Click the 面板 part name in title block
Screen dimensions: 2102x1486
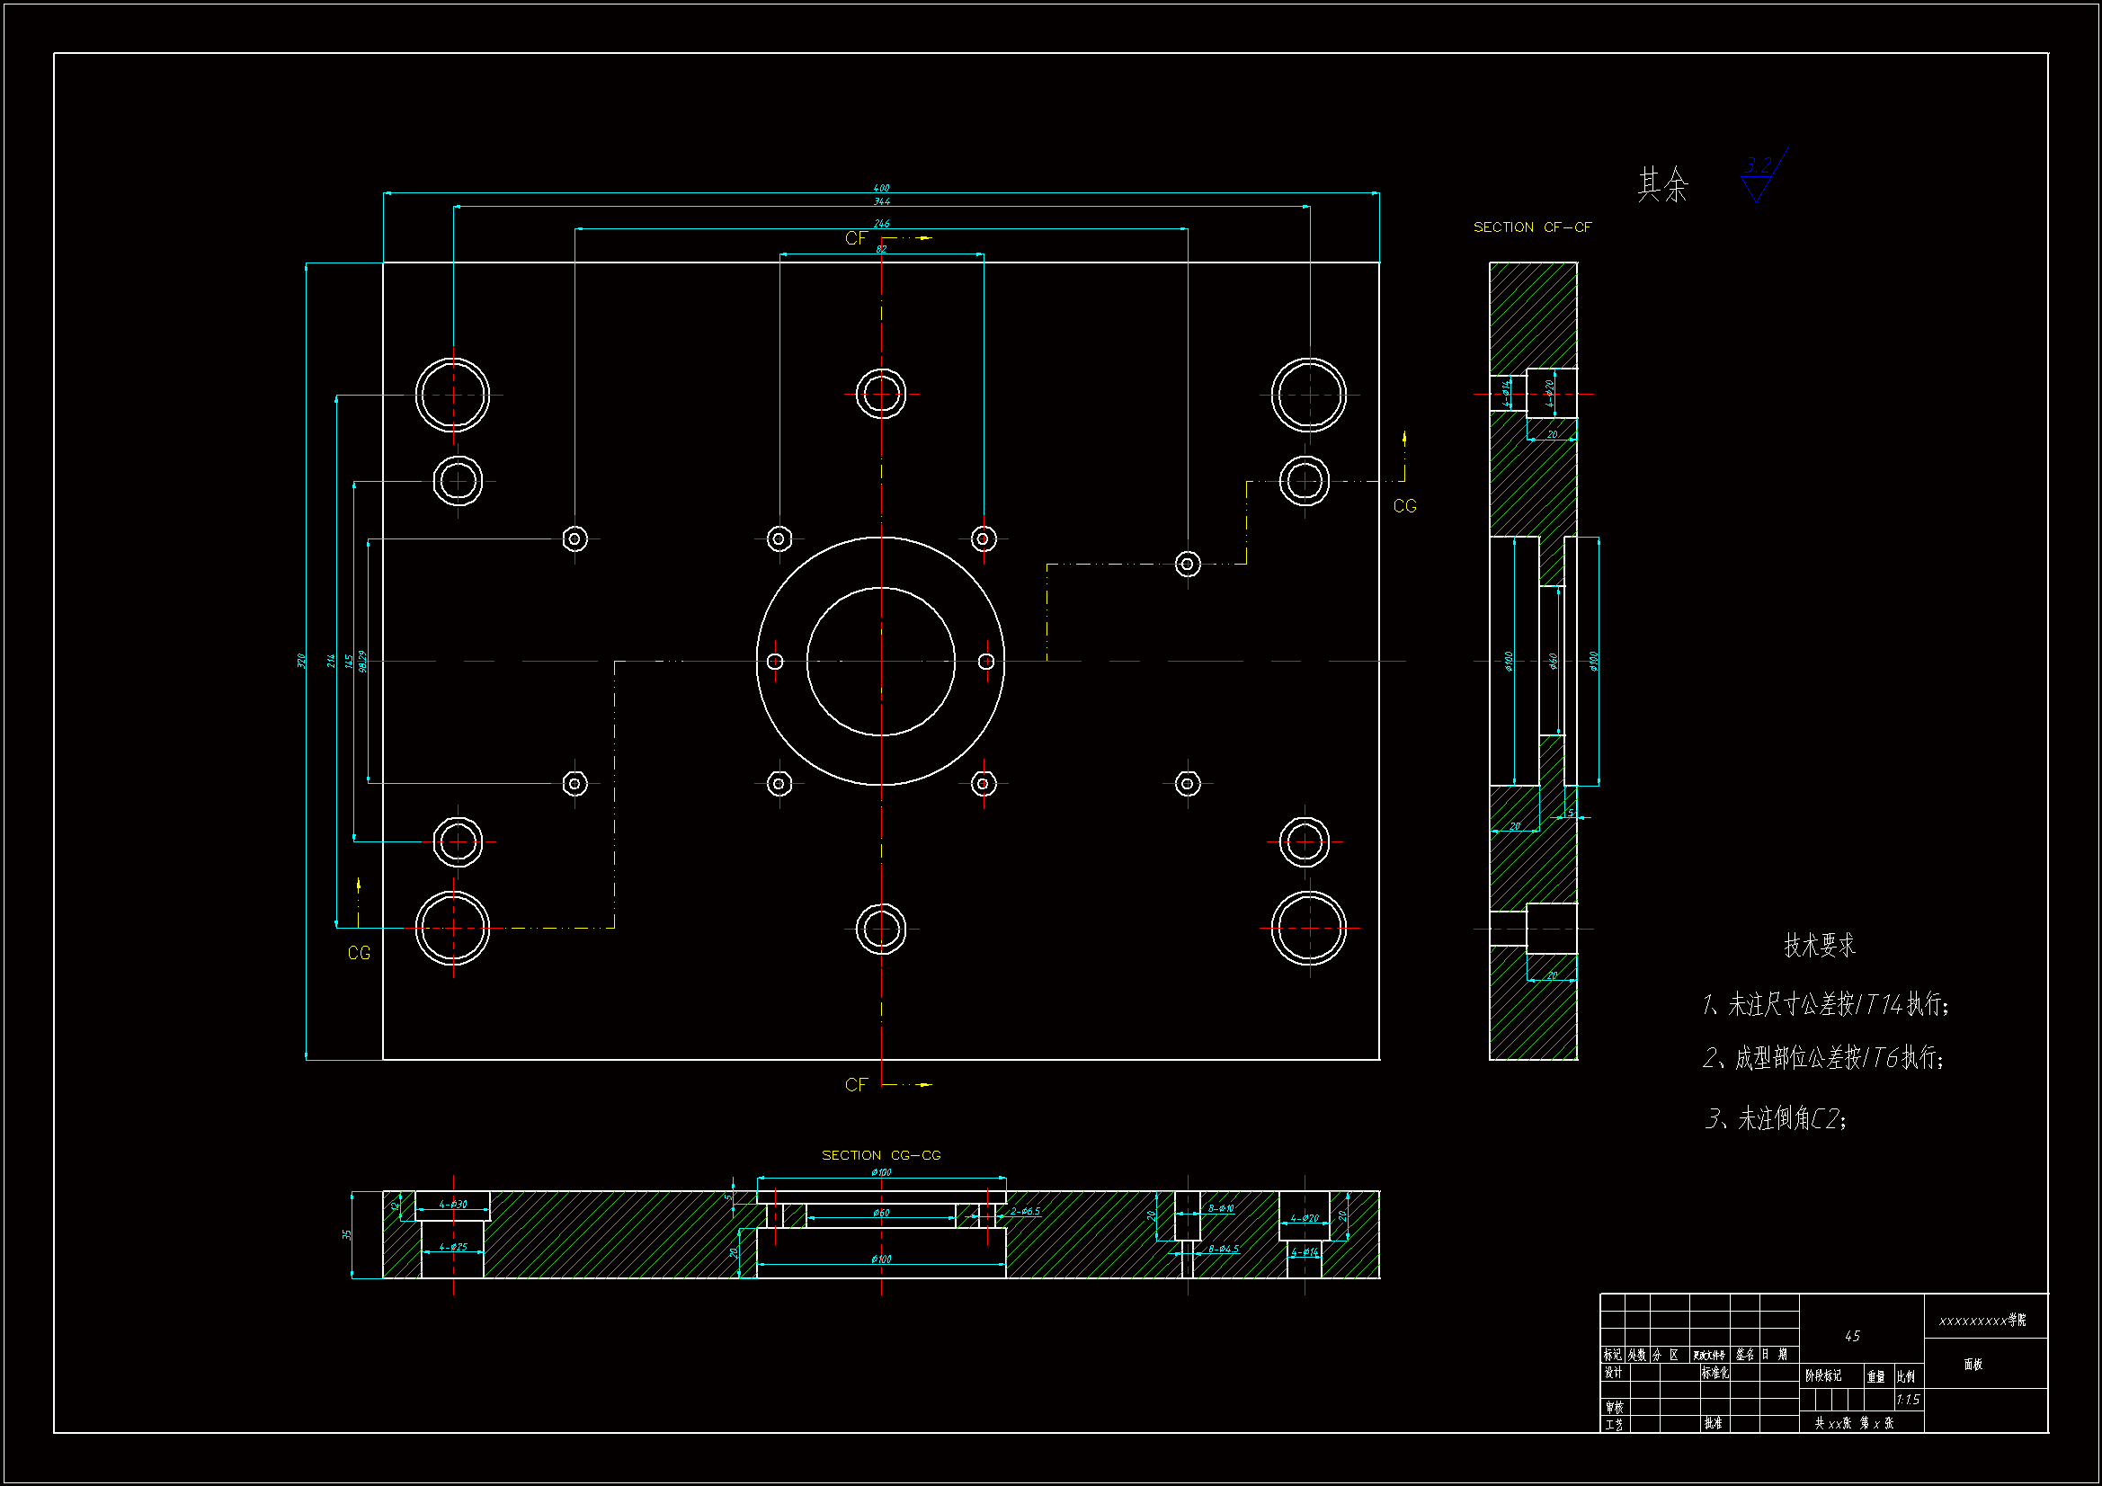[x=1973, y=1365]
